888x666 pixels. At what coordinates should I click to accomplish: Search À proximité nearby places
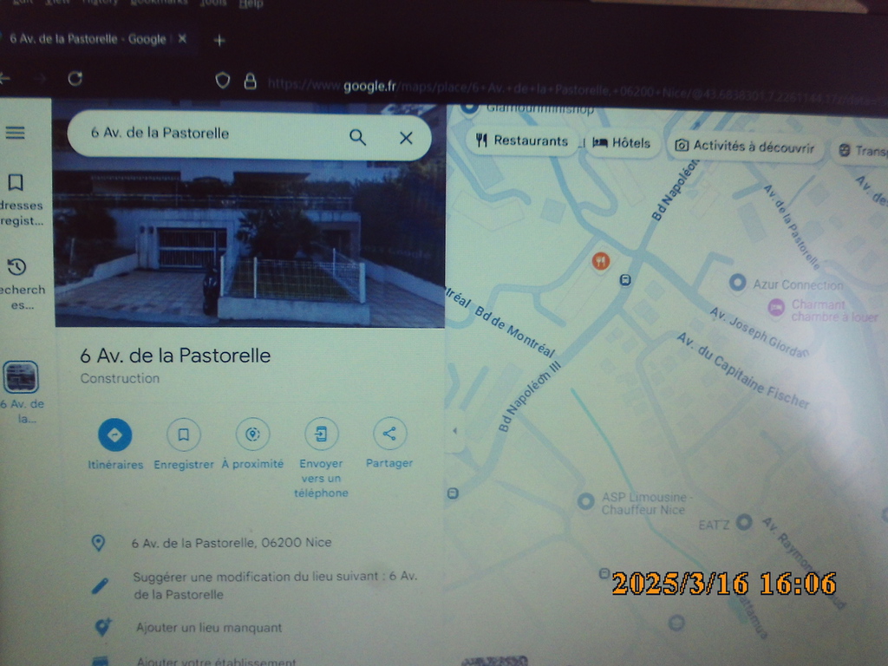252,435
